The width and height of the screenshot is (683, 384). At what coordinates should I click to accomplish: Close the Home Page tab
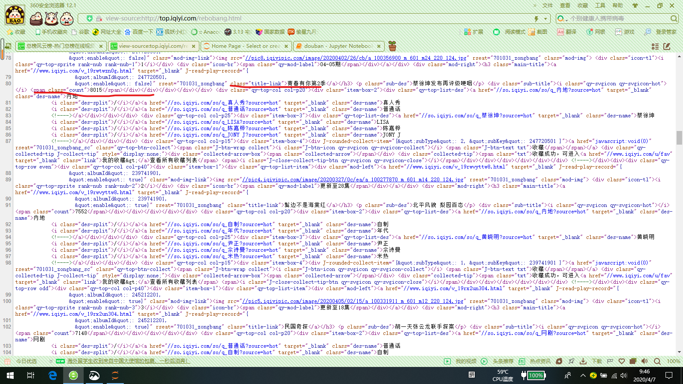pyautogui.click(x=286, y=46)
